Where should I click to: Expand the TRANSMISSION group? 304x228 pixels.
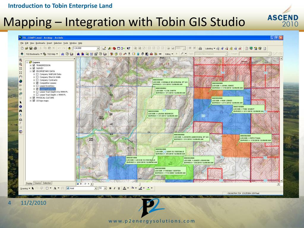pyautogui.click(x=31, y=65)
